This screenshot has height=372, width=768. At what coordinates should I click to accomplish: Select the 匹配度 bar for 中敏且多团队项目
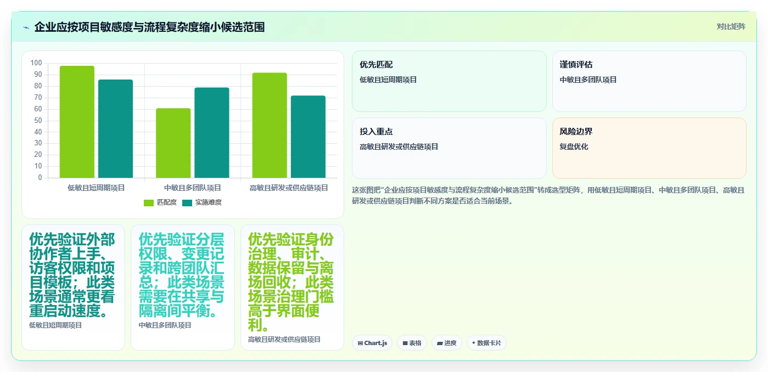click(x=173, y=143)
